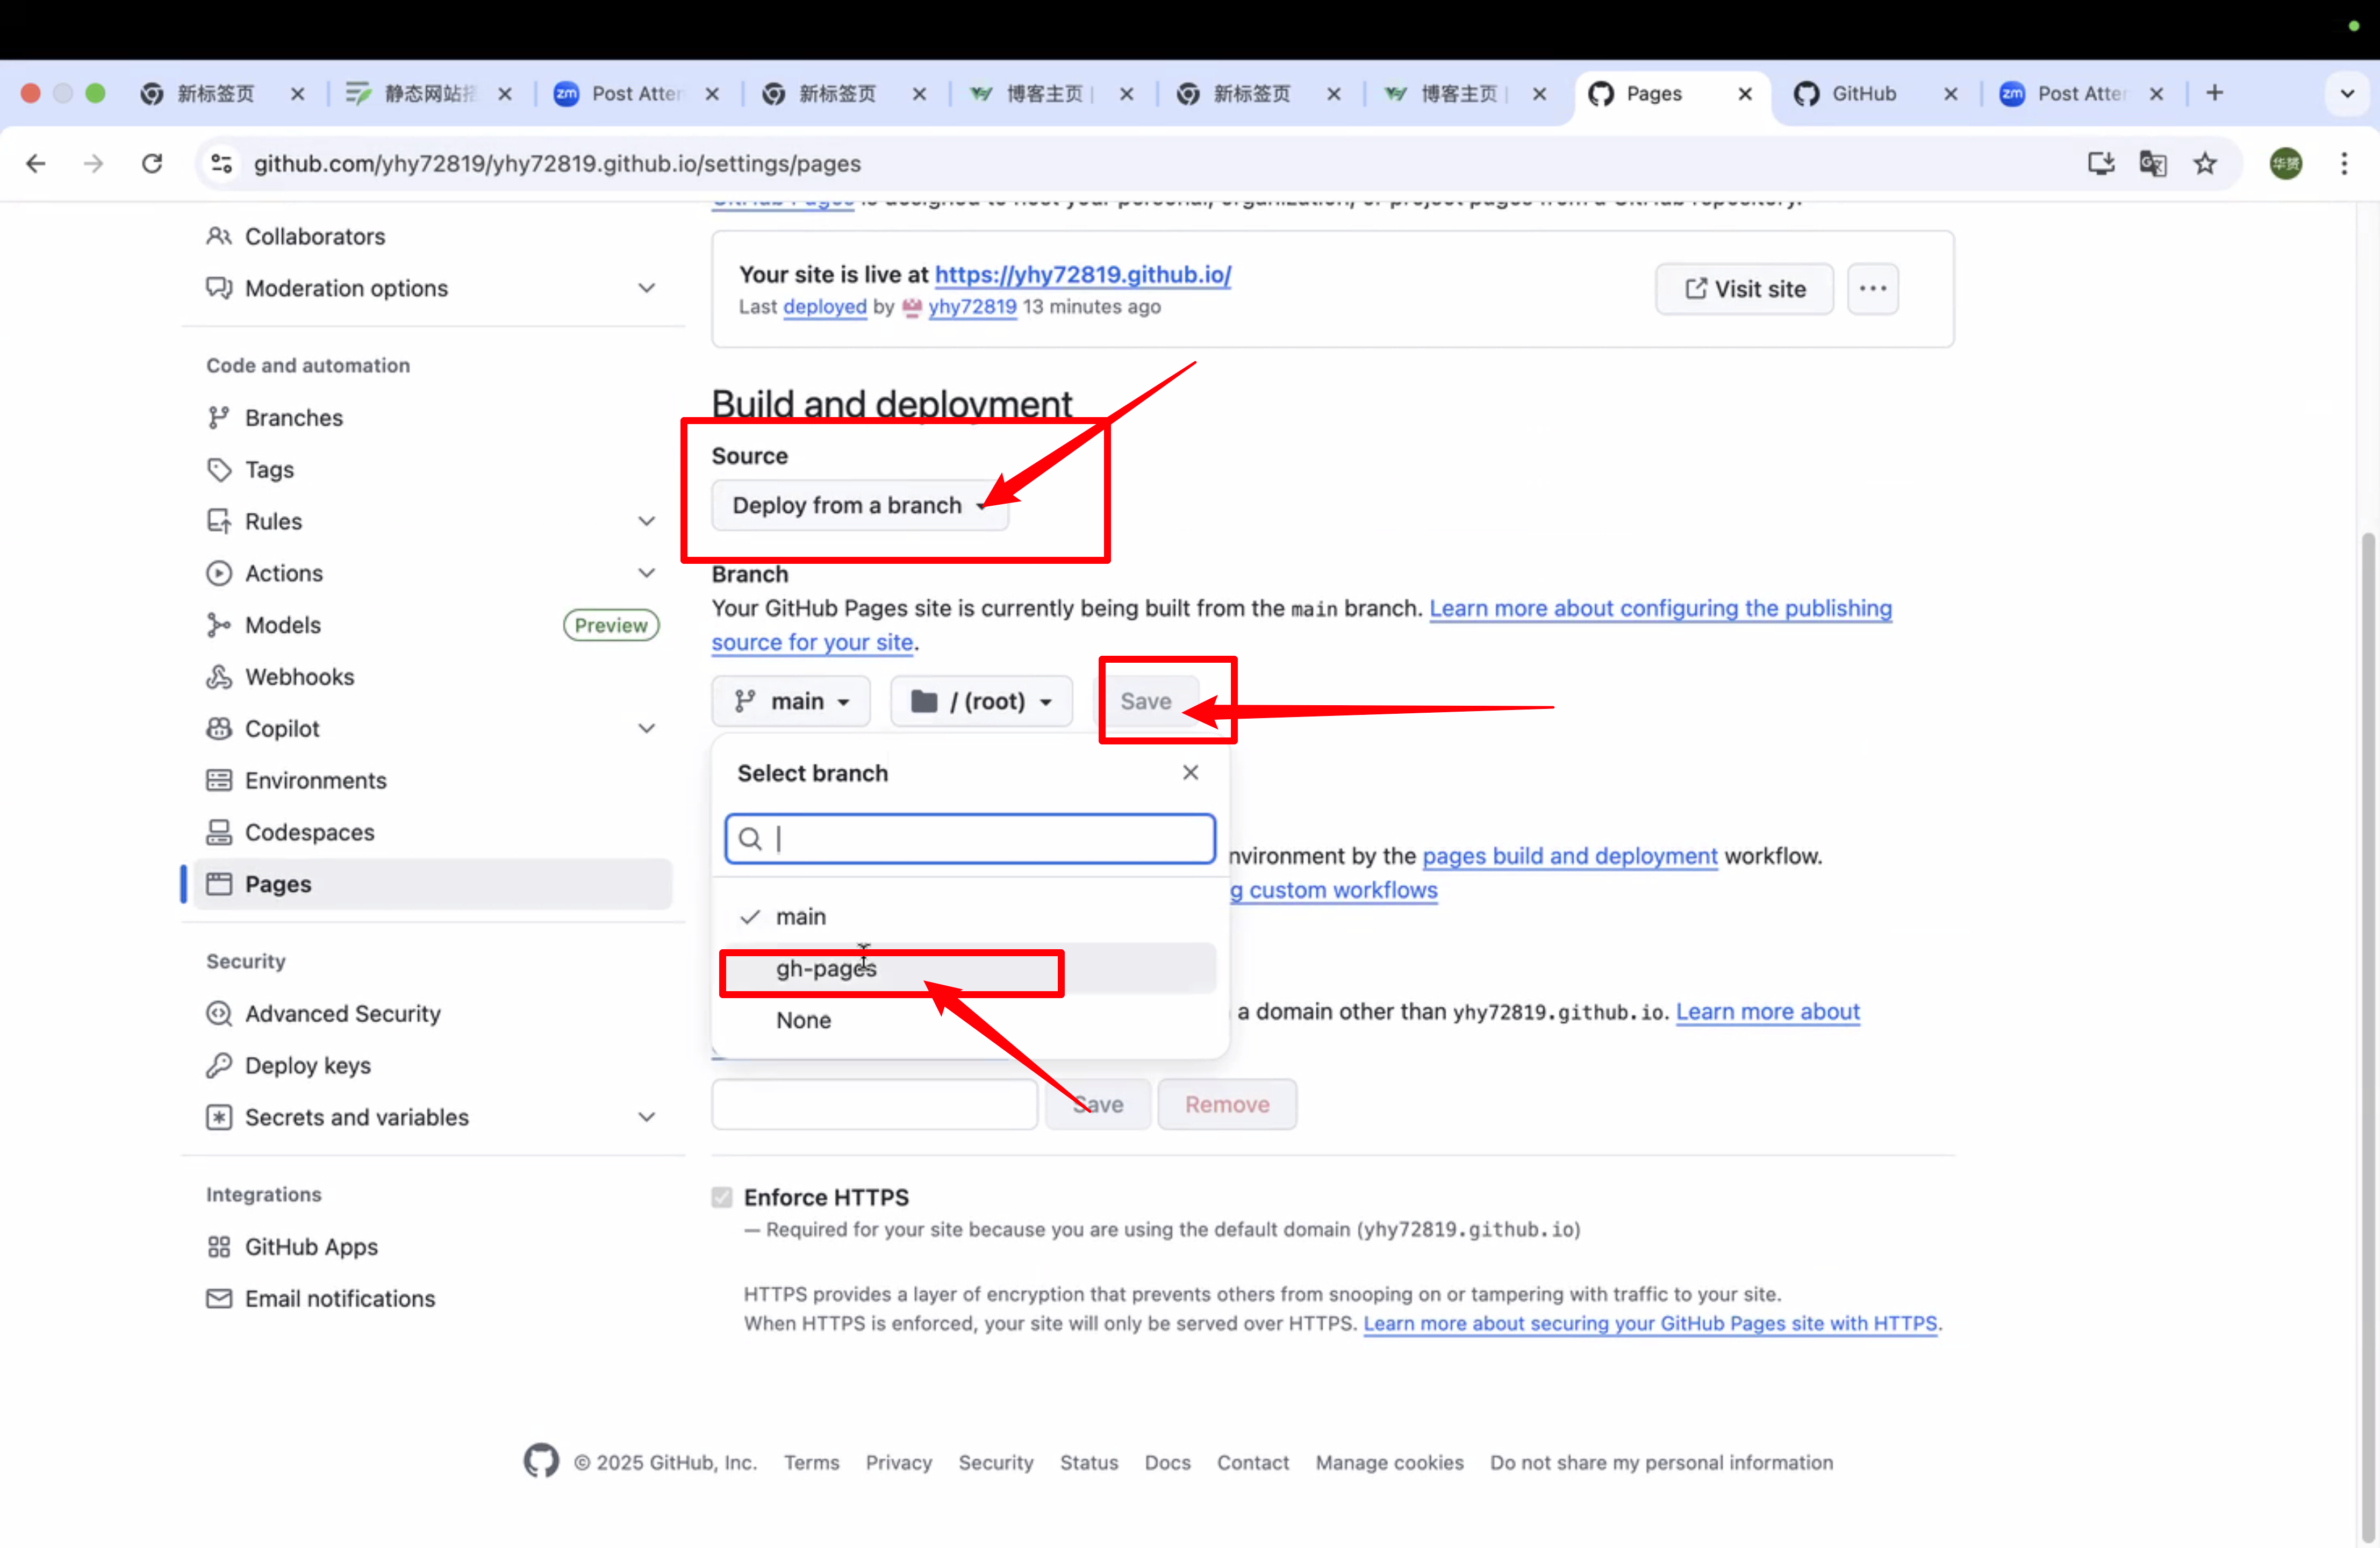Screen dimensions: 2380x1548
Task: Reload the current page
Action: pos(152,163)
